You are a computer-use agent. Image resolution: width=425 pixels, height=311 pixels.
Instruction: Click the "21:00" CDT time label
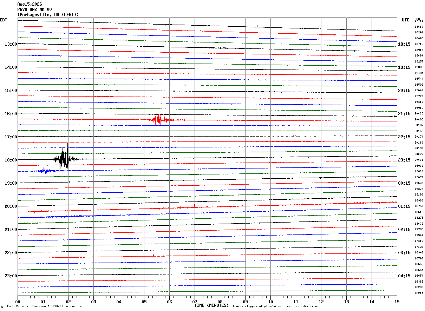(11, 230)
